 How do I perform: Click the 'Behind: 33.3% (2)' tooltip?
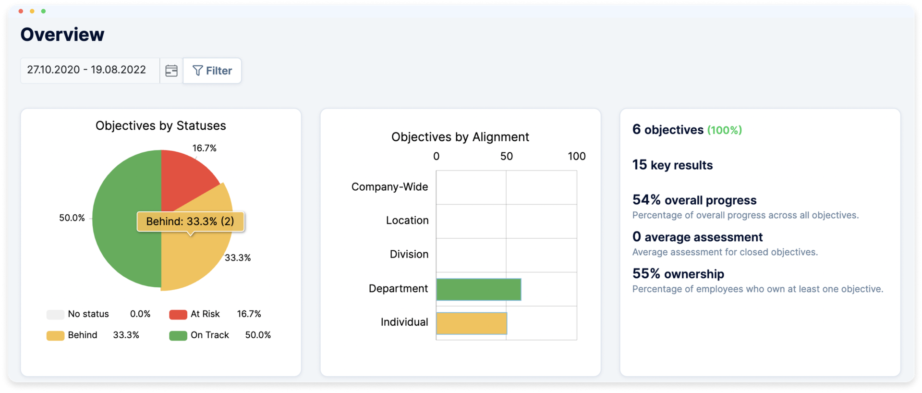[x=191, y=221]
